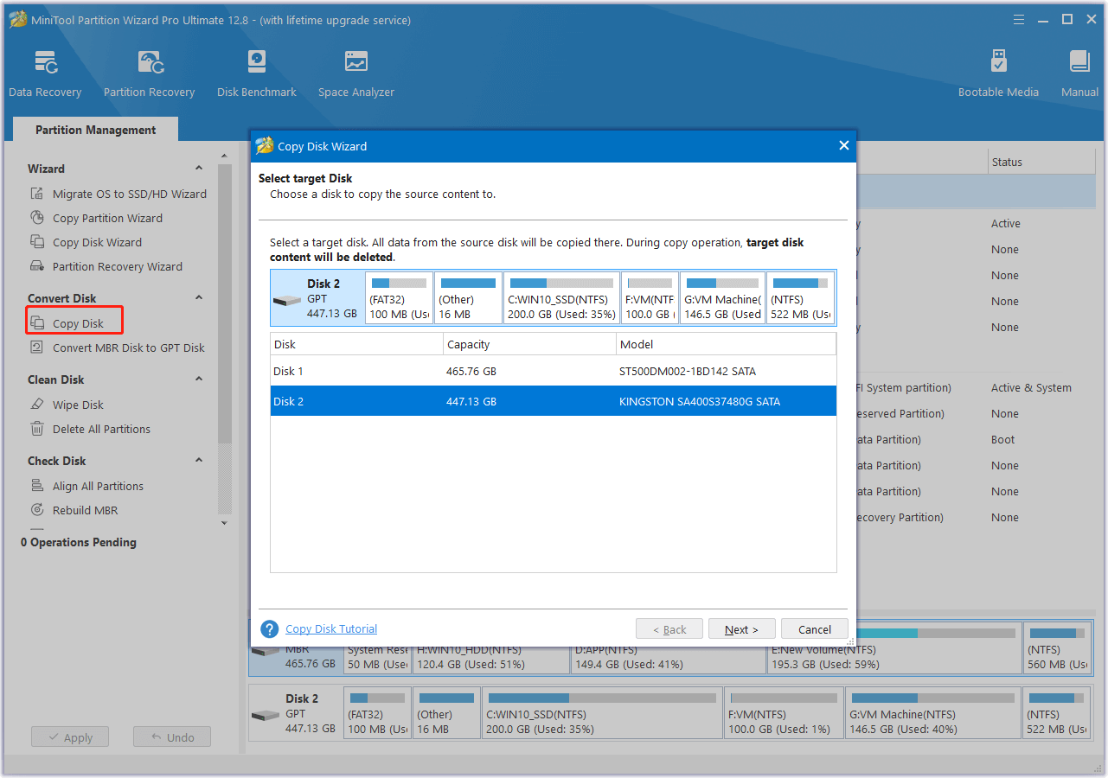The width and height of the screenshot is (1108, 778).
Task: Collapse the Check Disk section
Action: click(199, 461)
